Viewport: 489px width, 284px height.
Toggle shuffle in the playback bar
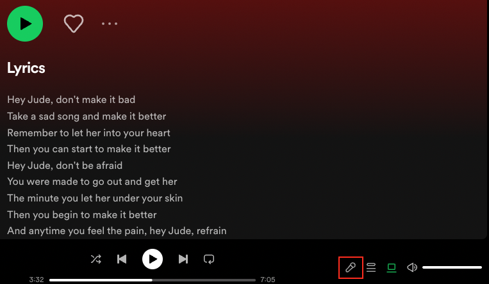tap(95, 259)
